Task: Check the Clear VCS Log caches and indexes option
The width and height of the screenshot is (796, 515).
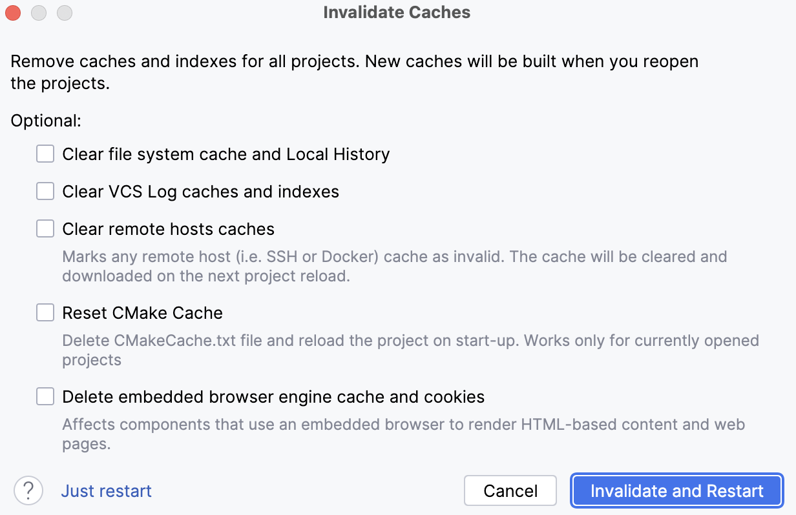Action: [x=45, y=191]
